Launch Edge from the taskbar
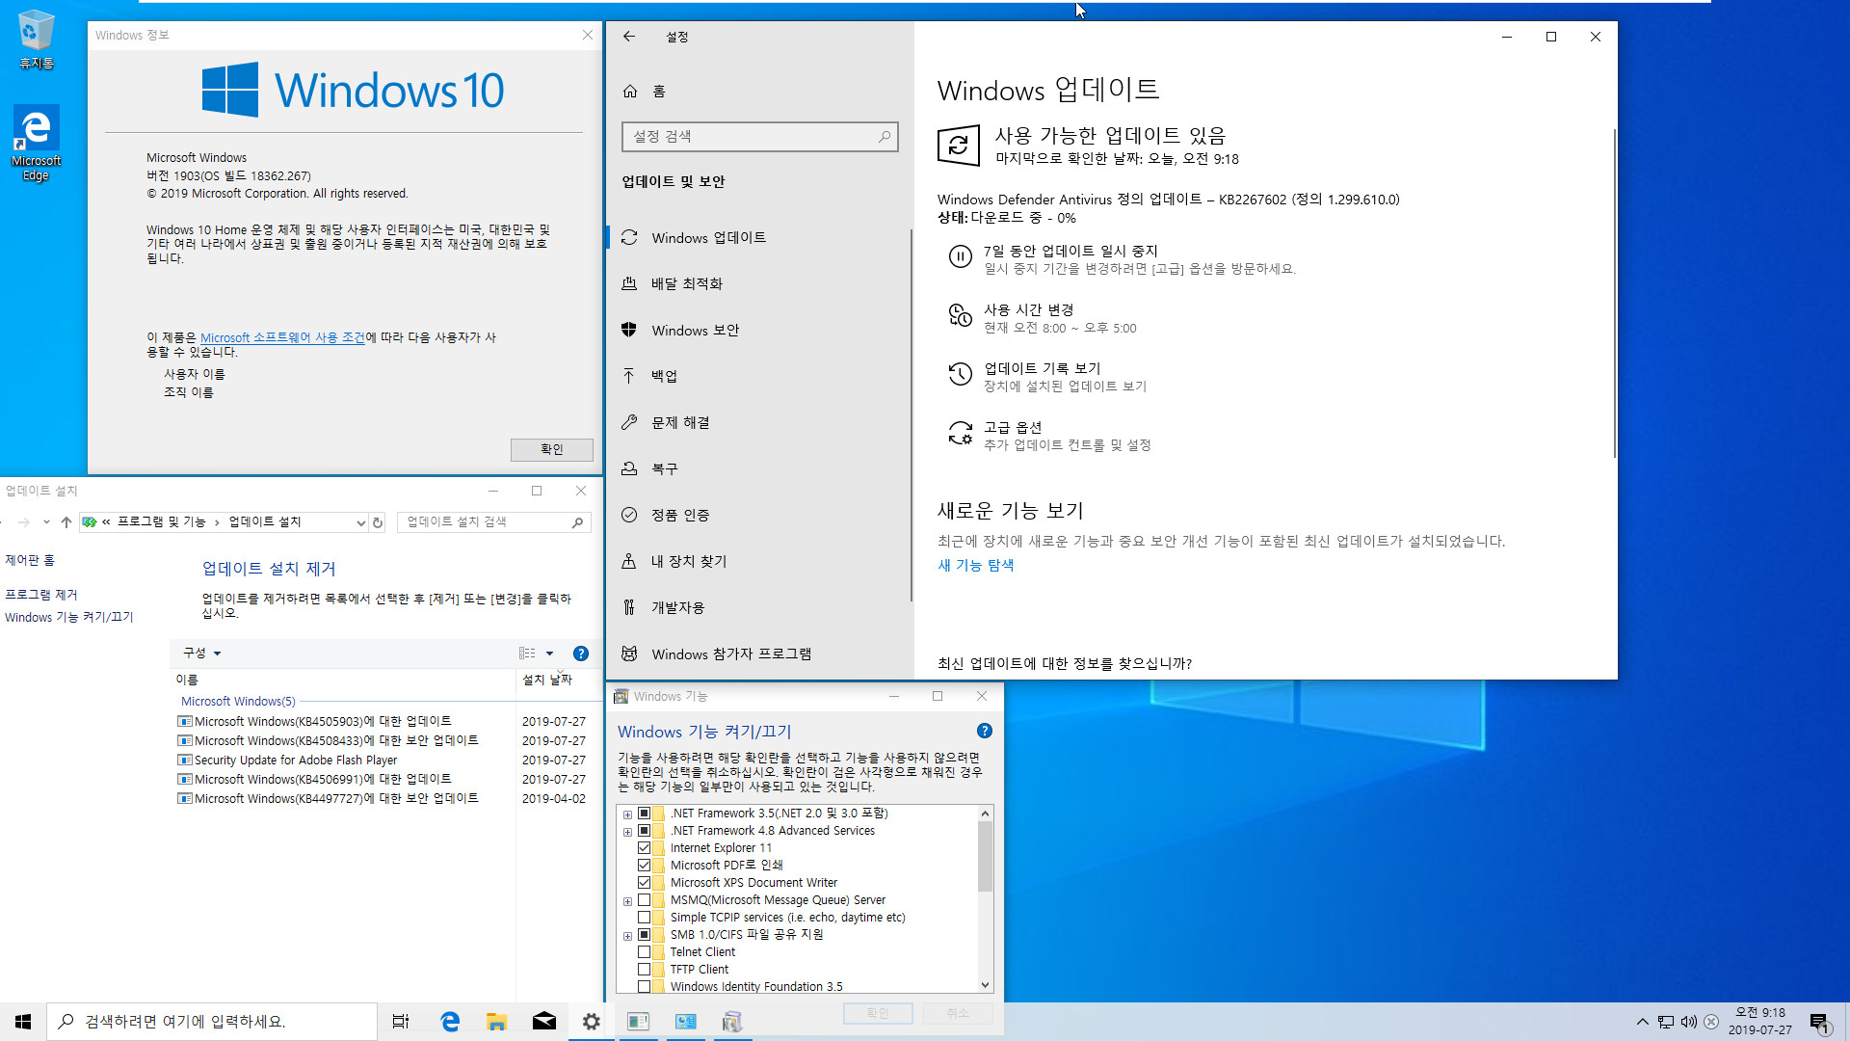Viewport: 1850px width, 1041px height. pos(450,1022)
